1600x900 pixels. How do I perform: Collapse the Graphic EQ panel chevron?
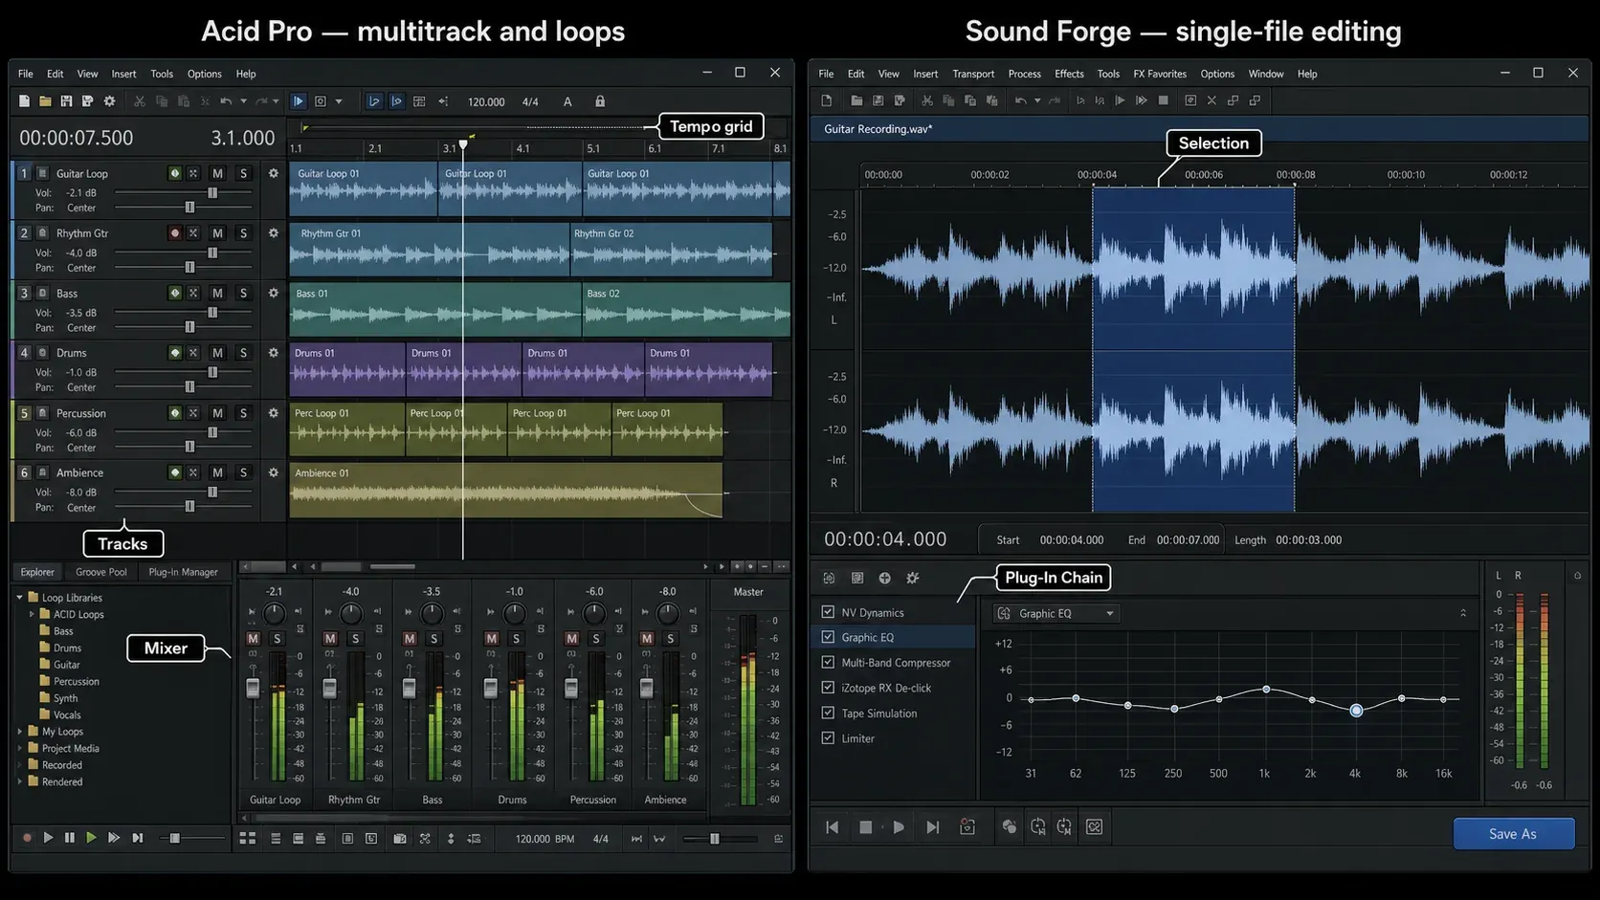(1462, 613)
